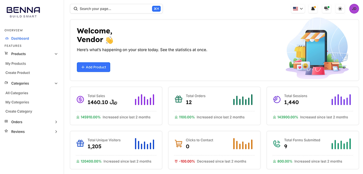Select the Reviews menu label

coord(18,132)
